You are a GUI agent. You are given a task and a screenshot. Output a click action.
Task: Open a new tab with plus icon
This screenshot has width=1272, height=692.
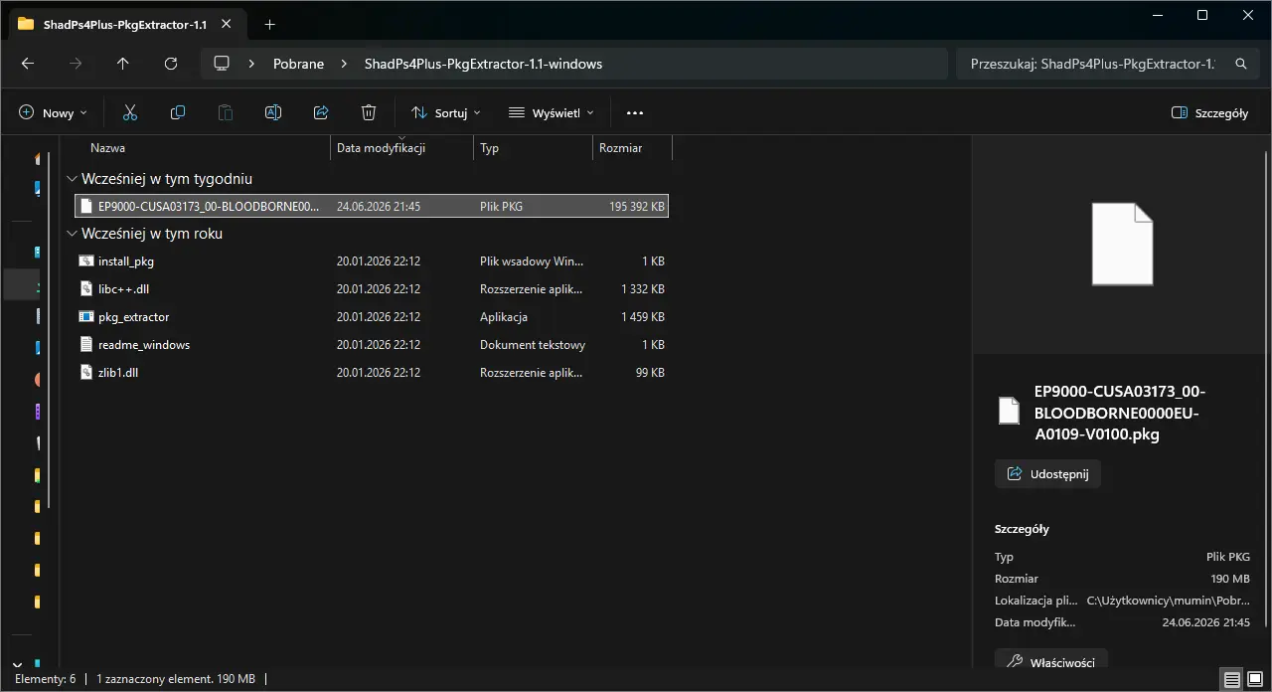[269, 24]
